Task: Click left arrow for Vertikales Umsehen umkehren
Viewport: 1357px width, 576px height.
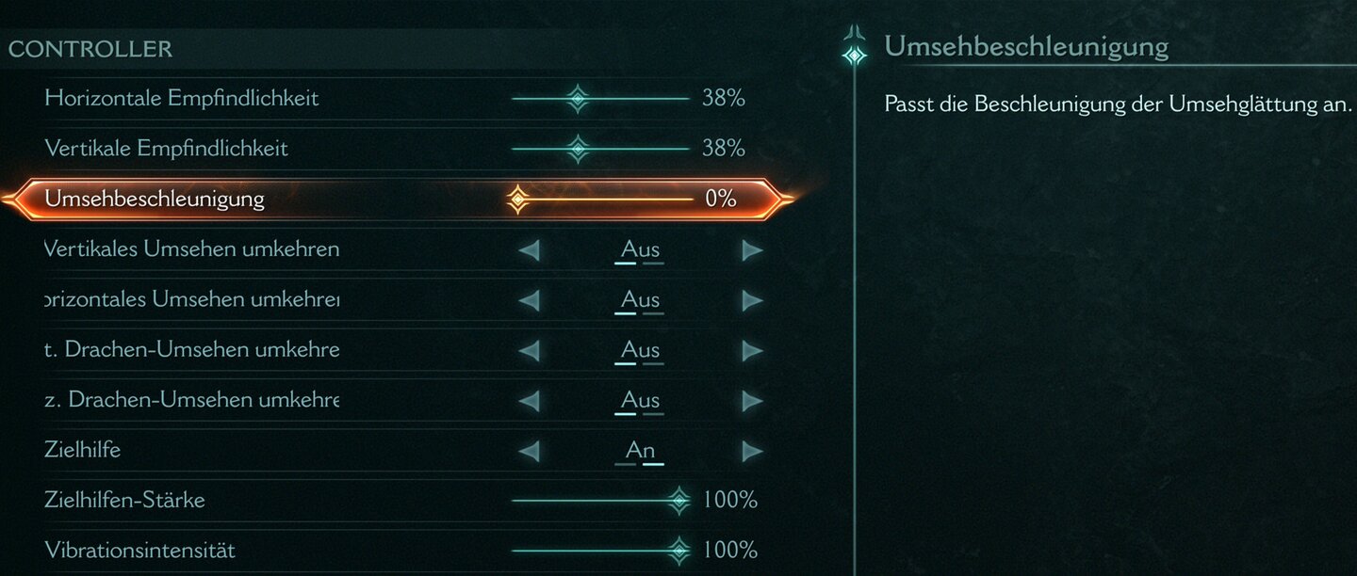Action: (x=530, y=250)
